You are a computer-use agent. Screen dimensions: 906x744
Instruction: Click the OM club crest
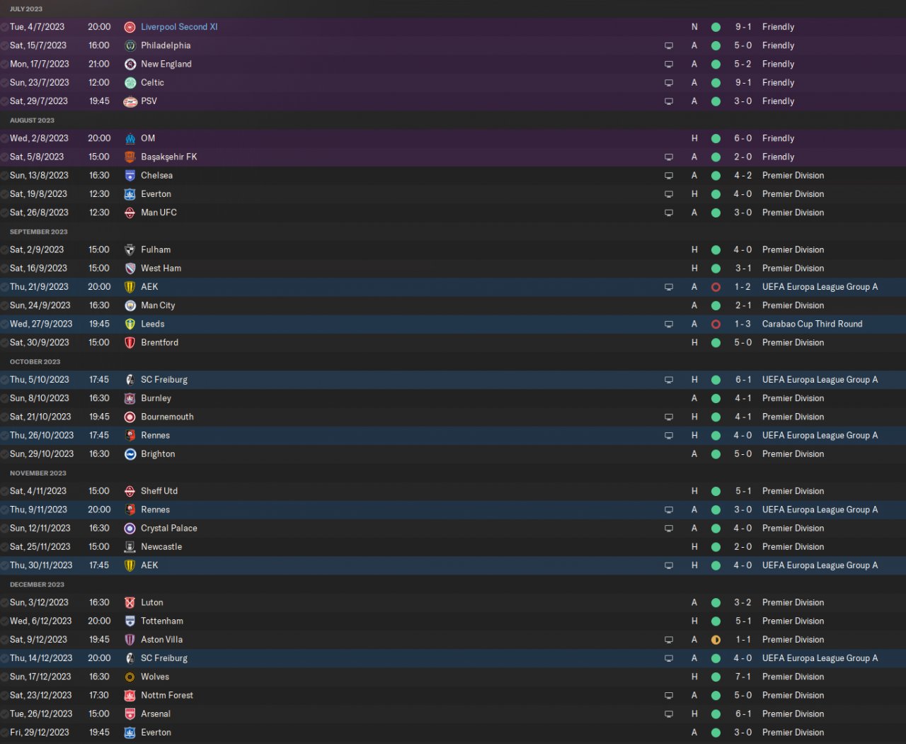(x=130, y=139)
